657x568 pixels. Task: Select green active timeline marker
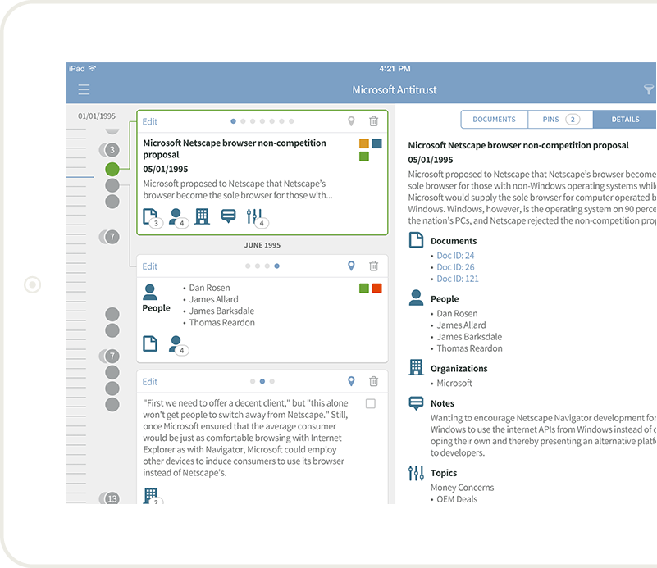click(112, 169)
